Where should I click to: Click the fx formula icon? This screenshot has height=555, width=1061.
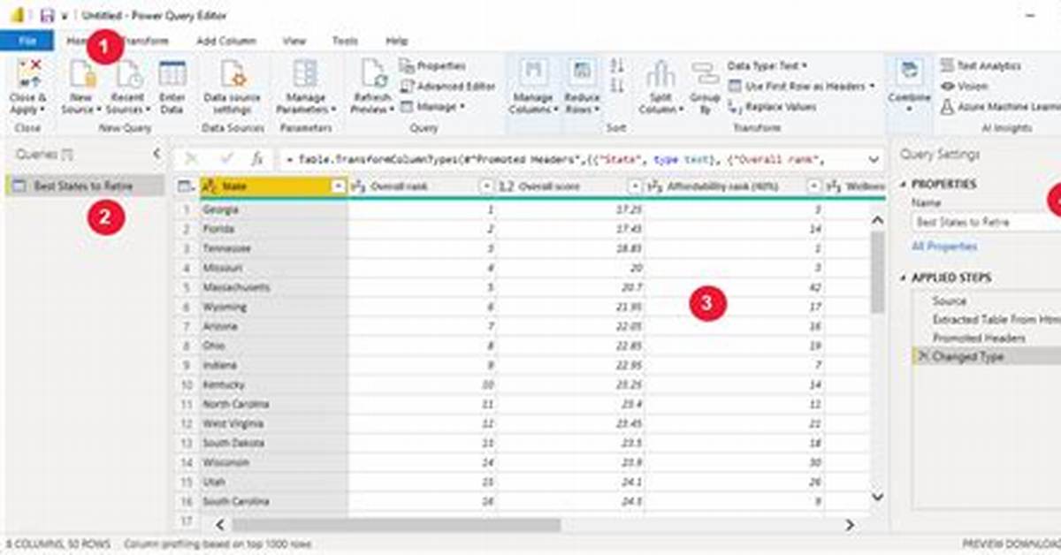[257, 159]
